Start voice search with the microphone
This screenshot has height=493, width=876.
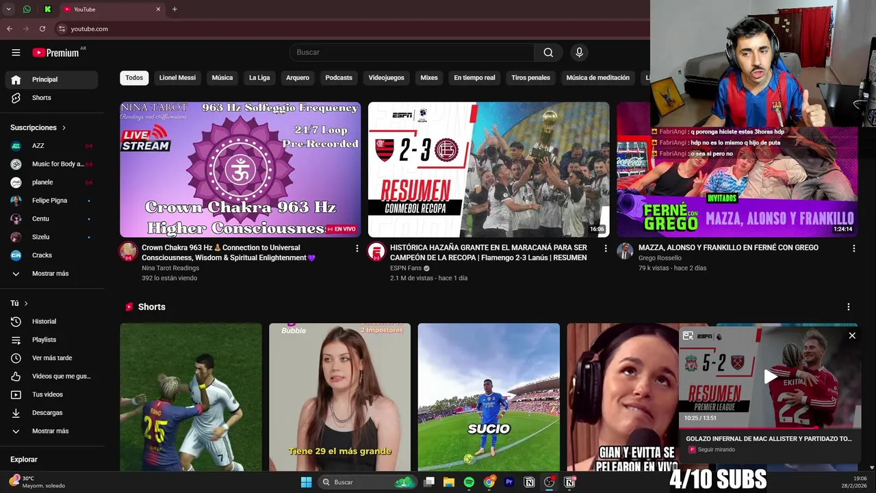tap(579, 53)
